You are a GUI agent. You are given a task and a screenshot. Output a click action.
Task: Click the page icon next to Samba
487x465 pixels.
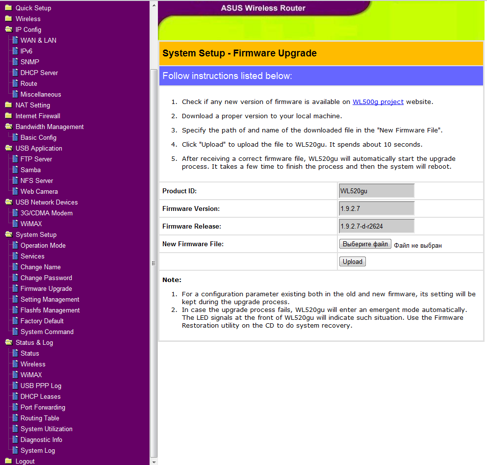(x=15, y=170)
